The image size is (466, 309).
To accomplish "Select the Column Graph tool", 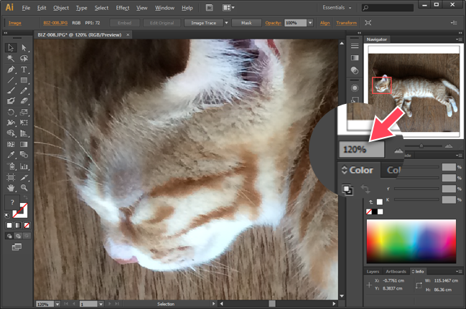I will point(24,166).
